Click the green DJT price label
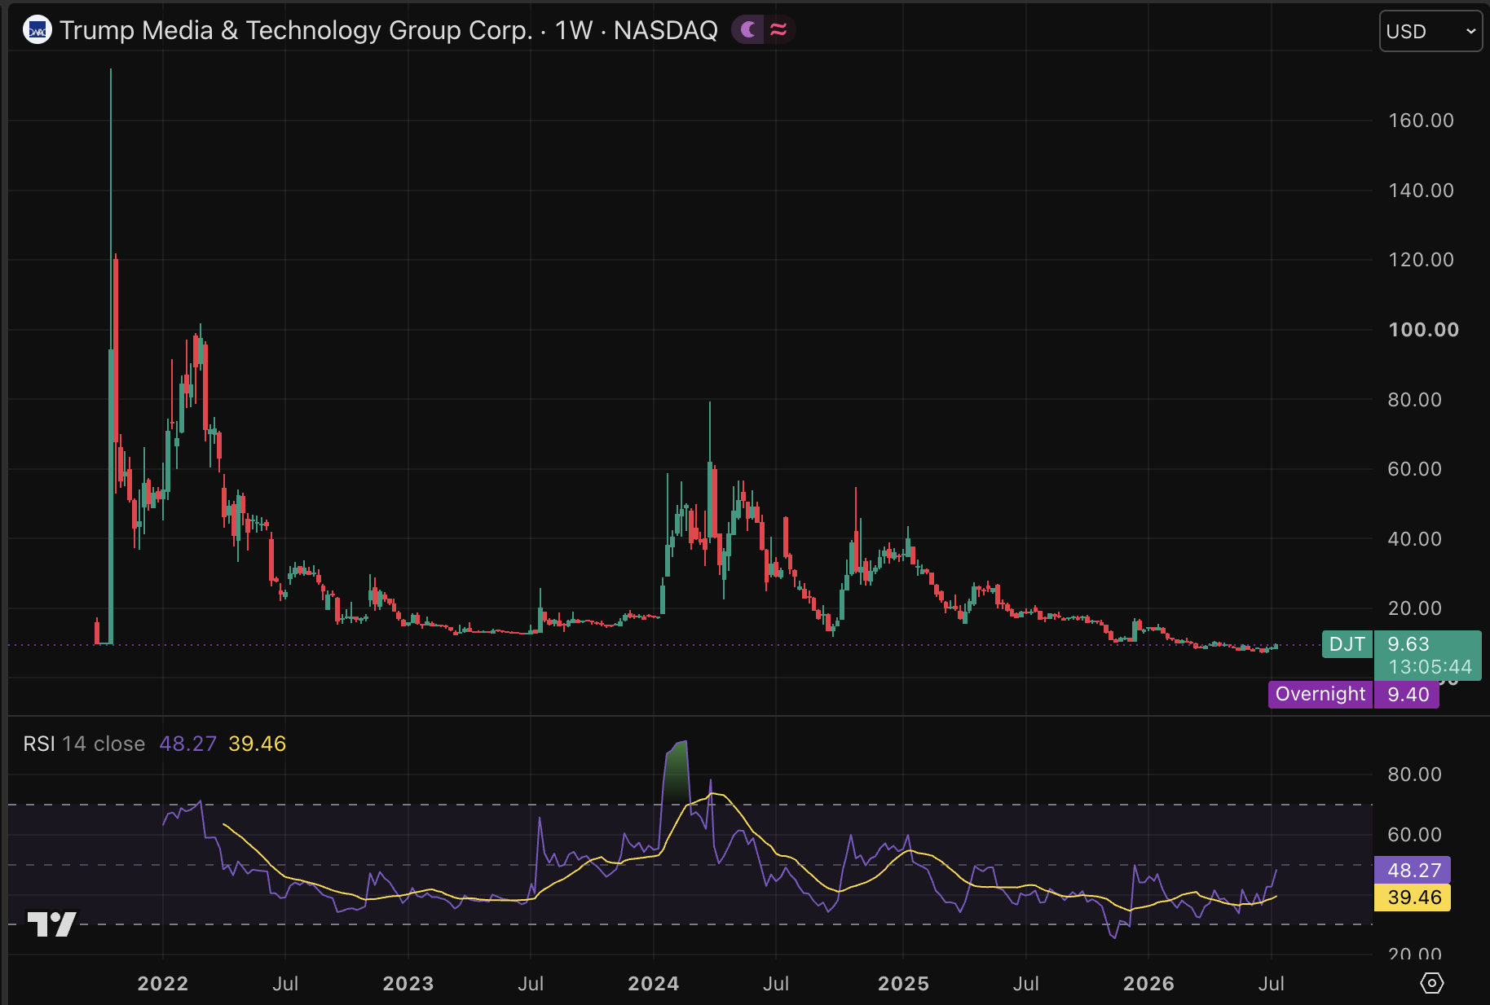Image resolution: width=1490 pixels, height=1005 pixels. coord(1347,644)
